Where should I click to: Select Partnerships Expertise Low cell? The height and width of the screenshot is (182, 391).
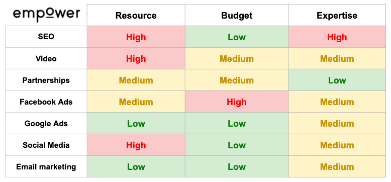point(337,80)
